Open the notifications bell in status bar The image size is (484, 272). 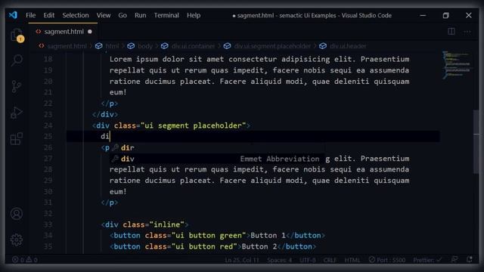click(x=470, y=260)
